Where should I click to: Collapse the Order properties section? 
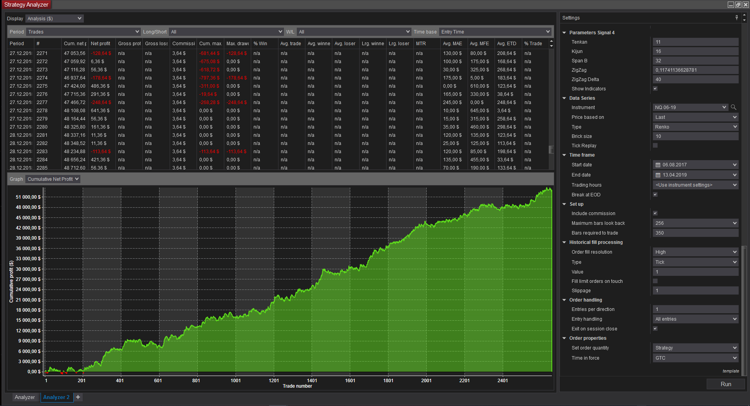[x=564, y=338]
